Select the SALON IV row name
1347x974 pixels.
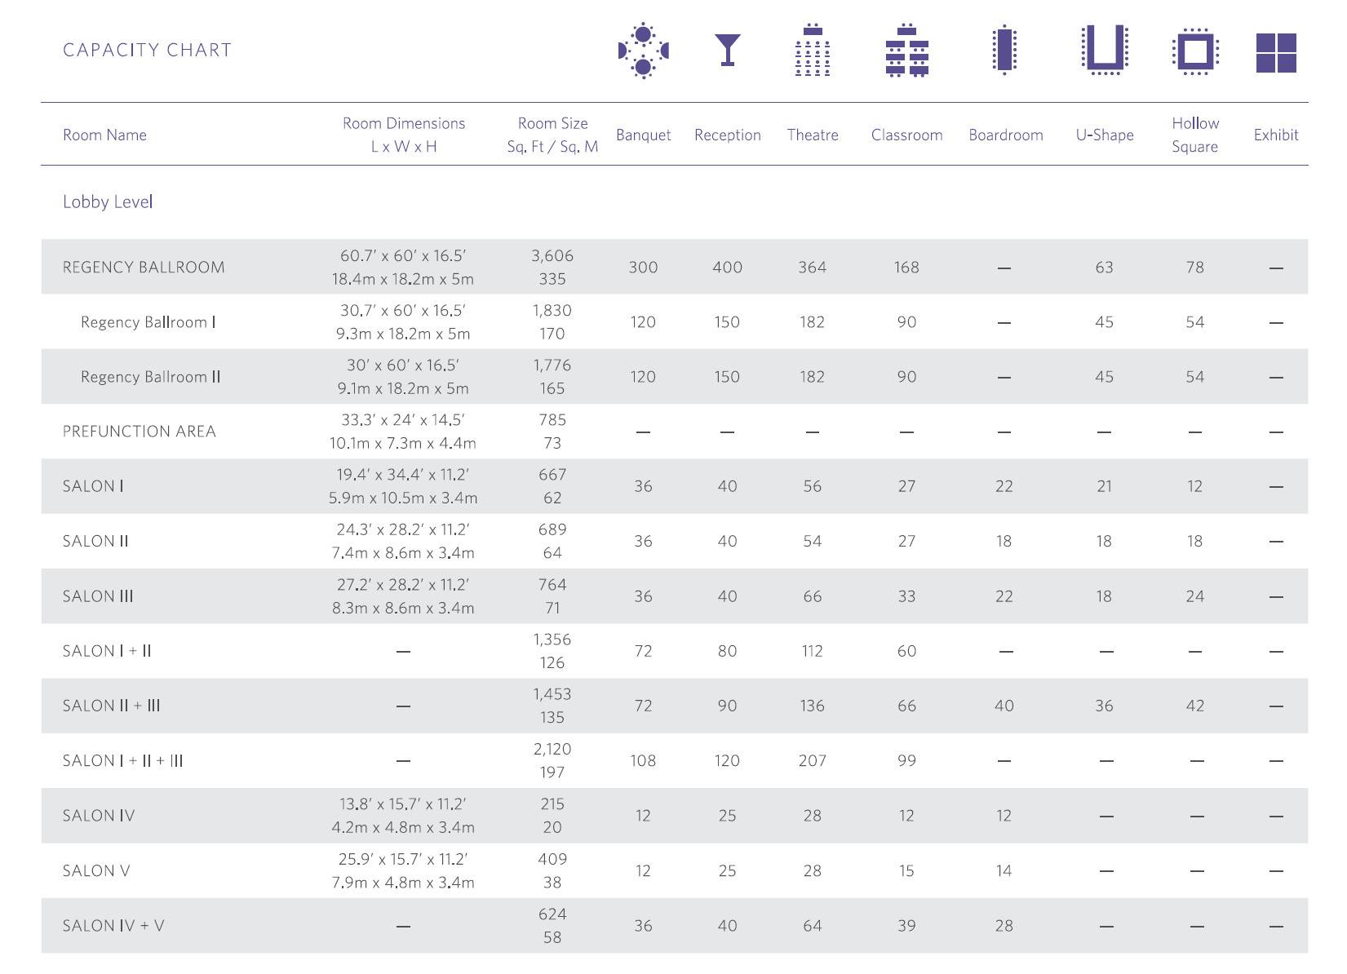click(99, 816)
